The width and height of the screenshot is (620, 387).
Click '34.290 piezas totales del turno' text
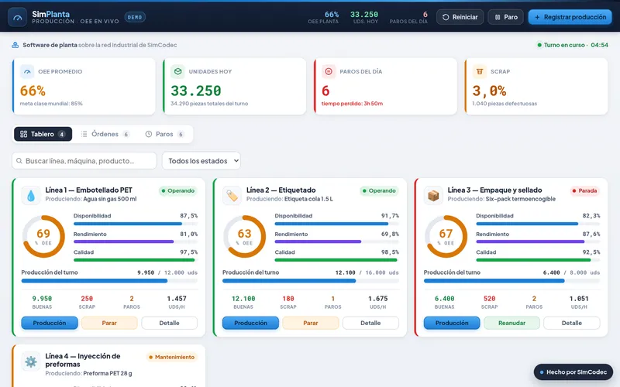[x=209, y=104]
